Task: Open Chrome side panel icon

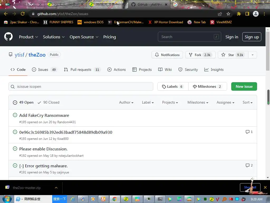Action: [x=247, y=14]
